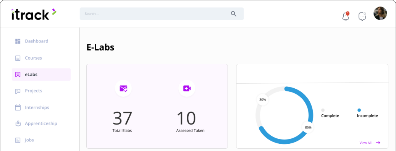Focus the Search input field
The image size is (396, 151).
tap(162, 14)
